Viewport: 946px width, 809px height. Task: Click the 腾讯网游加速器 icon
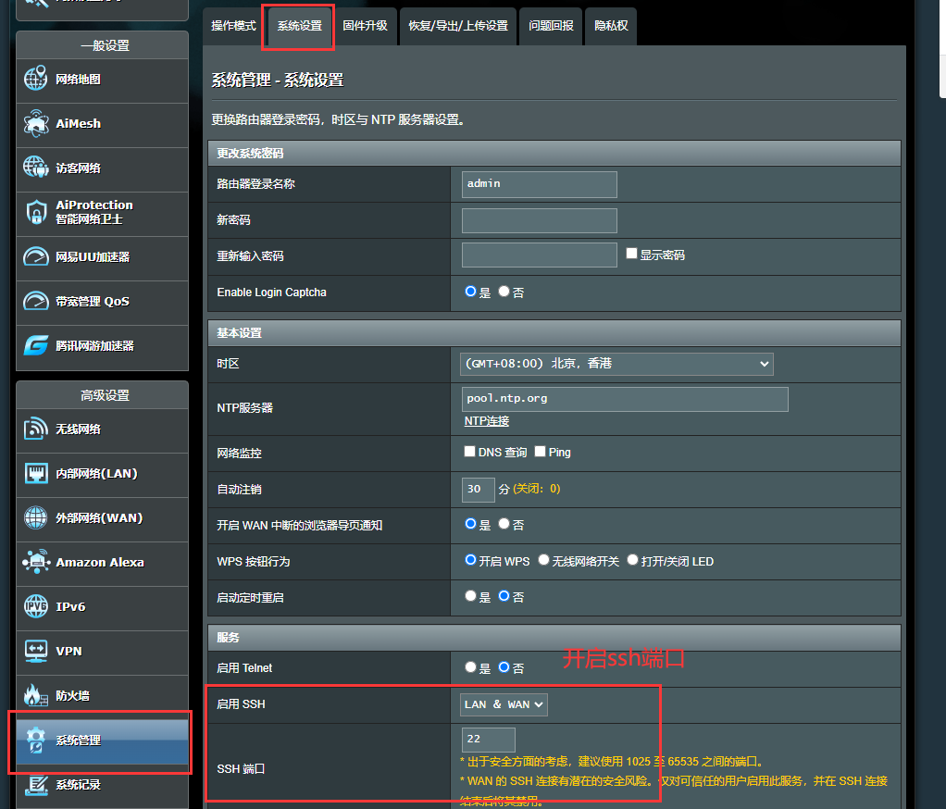pos(35,345)
